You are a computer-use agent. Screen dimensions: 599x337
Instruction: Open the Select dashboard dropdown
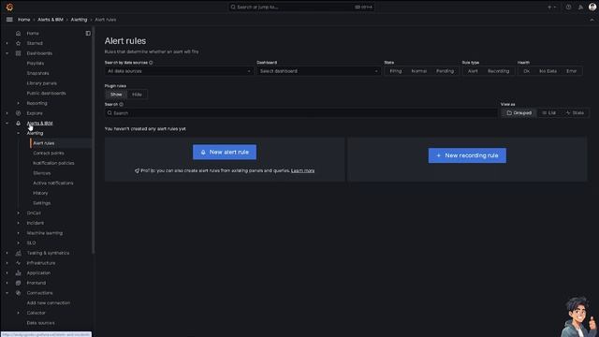coord(318,71)
